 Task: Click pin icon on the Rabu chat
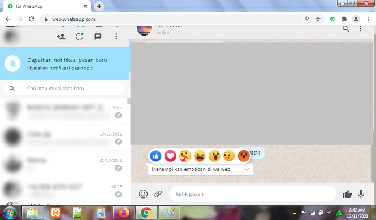[x=118, y=116]
